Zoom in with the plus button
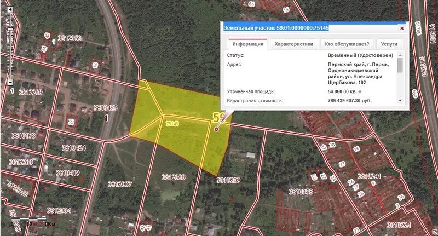This screenshot has width=438, height=236. (10, 10)
